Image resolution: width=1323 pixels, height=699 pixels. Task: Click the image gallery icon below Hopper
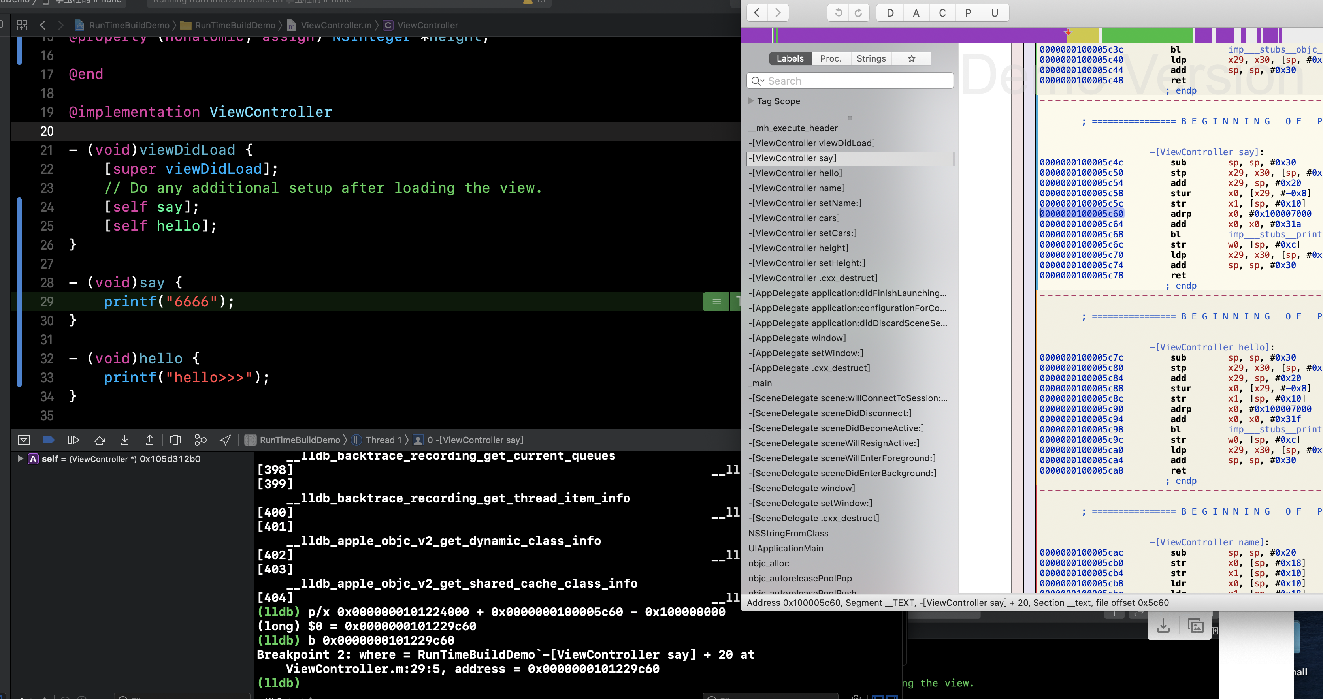pyautogui.click(x=1196, y=626)
